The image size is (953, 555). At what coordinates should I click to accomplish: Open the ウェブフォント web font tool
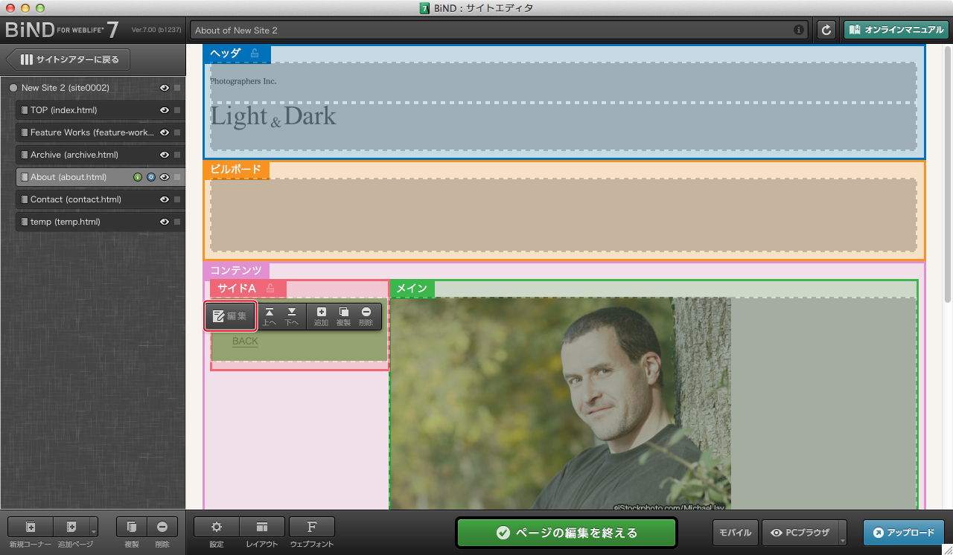[x=312, y=527]
